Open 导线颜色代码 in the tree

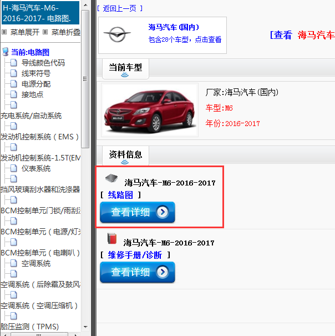[43, 63]
